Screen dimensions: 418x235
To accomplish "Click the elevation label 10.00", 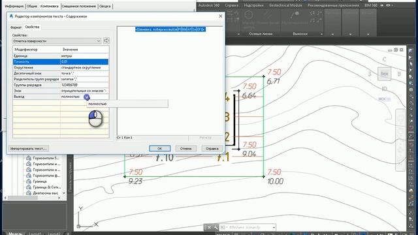I will point(276,181).
